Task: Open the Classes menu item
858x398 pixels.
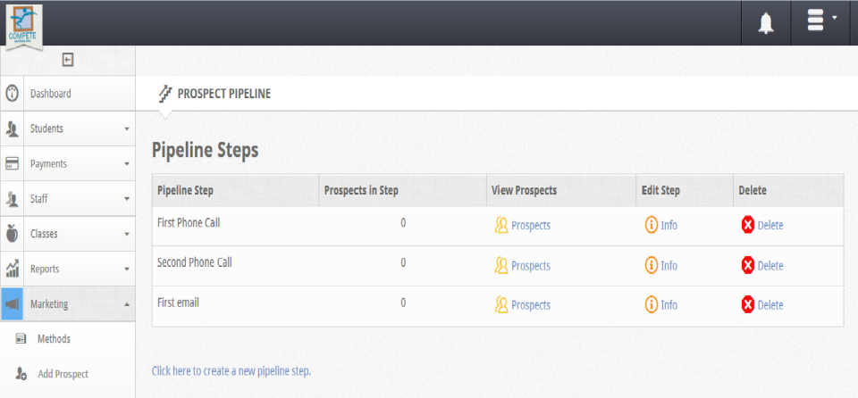Action: pyautogui.click(x=44, y=234)
